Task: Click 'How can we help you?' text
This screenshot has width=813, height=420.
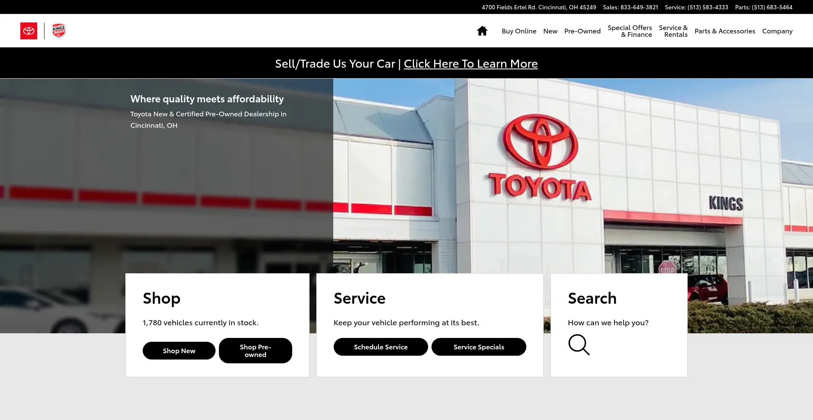Action: coord(608,323)
